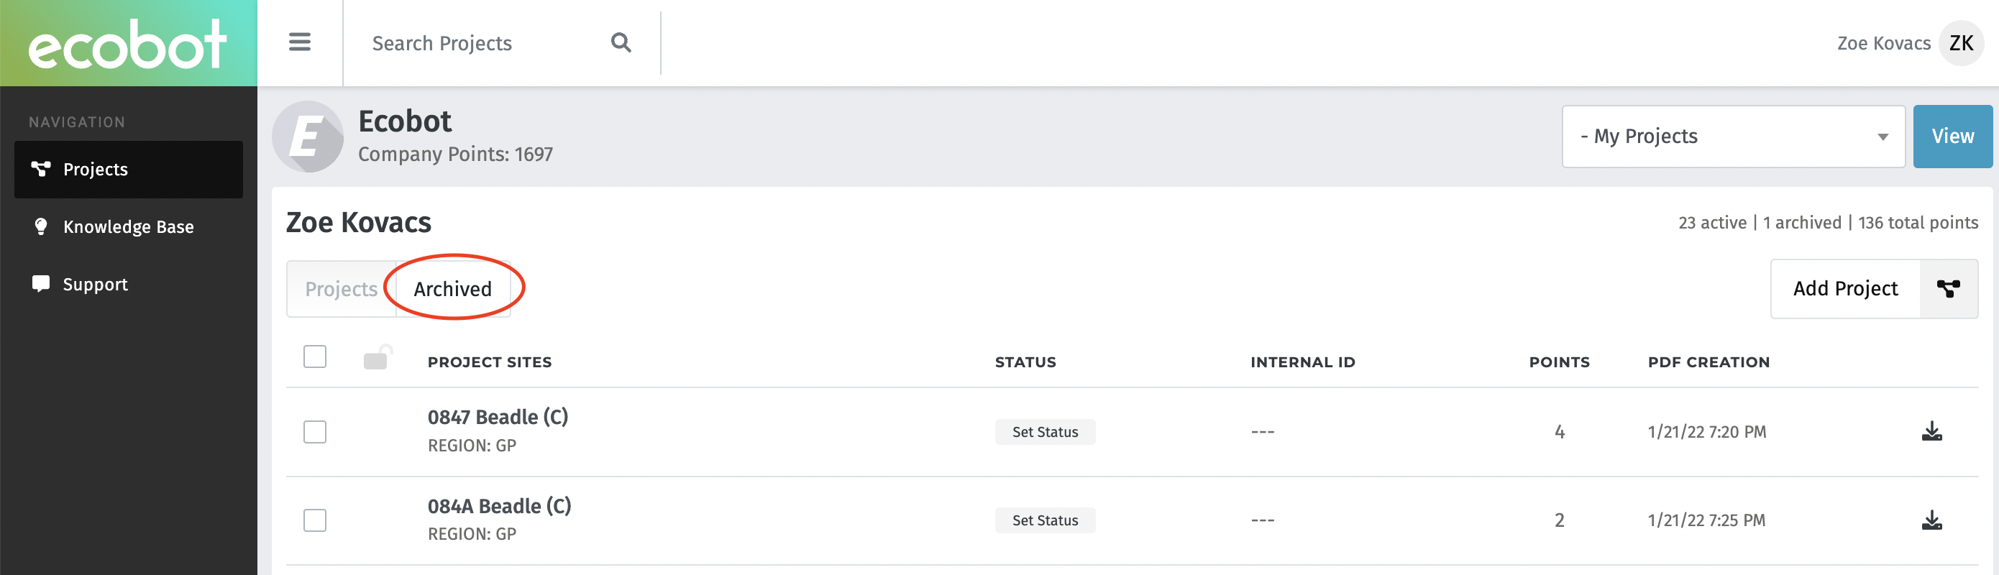Image resolution: width=1999 pixels, height=575 pixels.
Task: Download PDF for 084A Beadle (C)
Action: click(1931, 520)
